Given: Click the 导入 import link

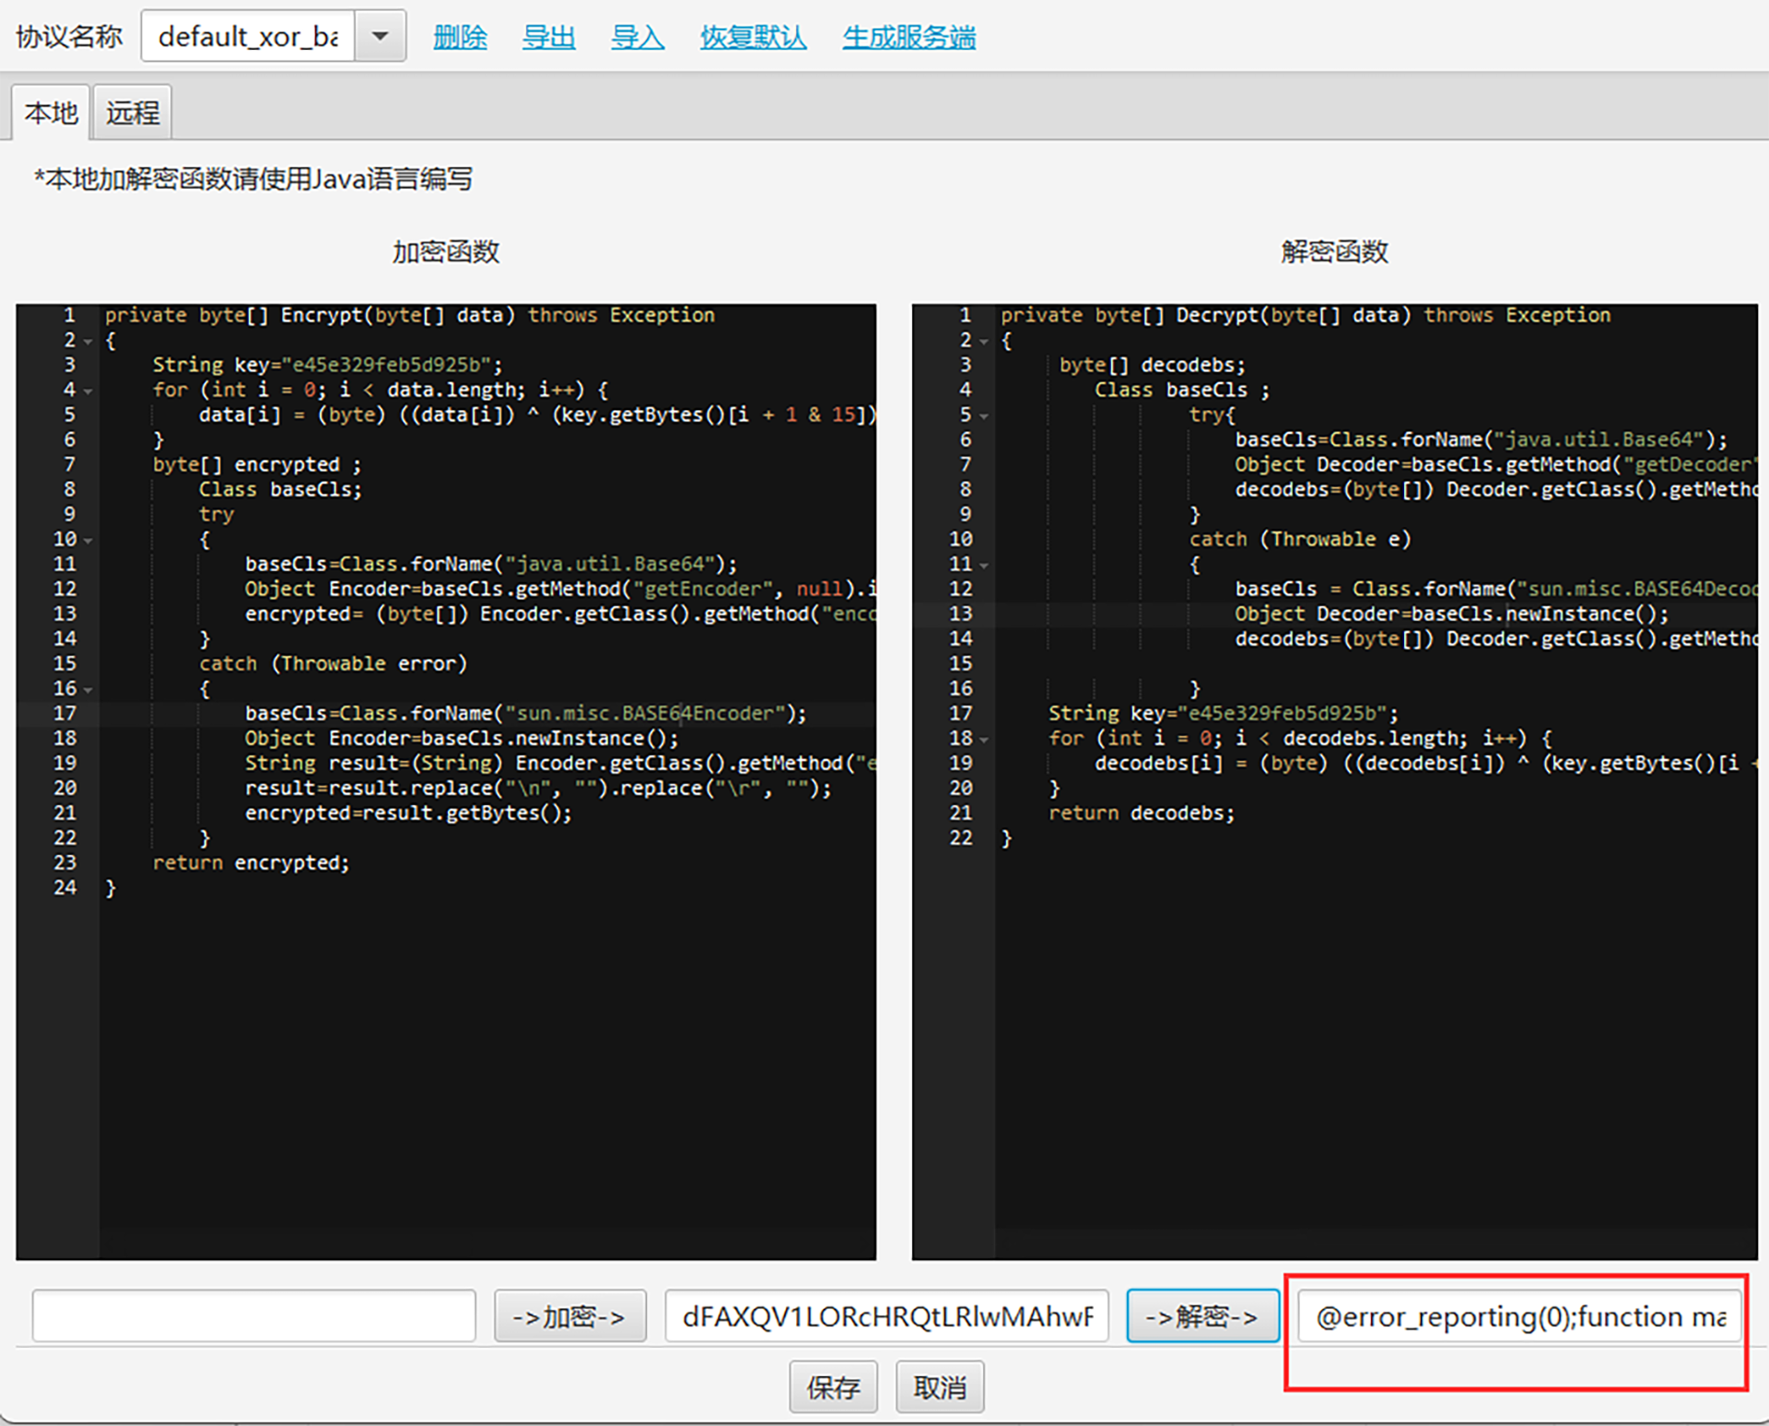Looking at the screenshot, I should click(637, 37).
